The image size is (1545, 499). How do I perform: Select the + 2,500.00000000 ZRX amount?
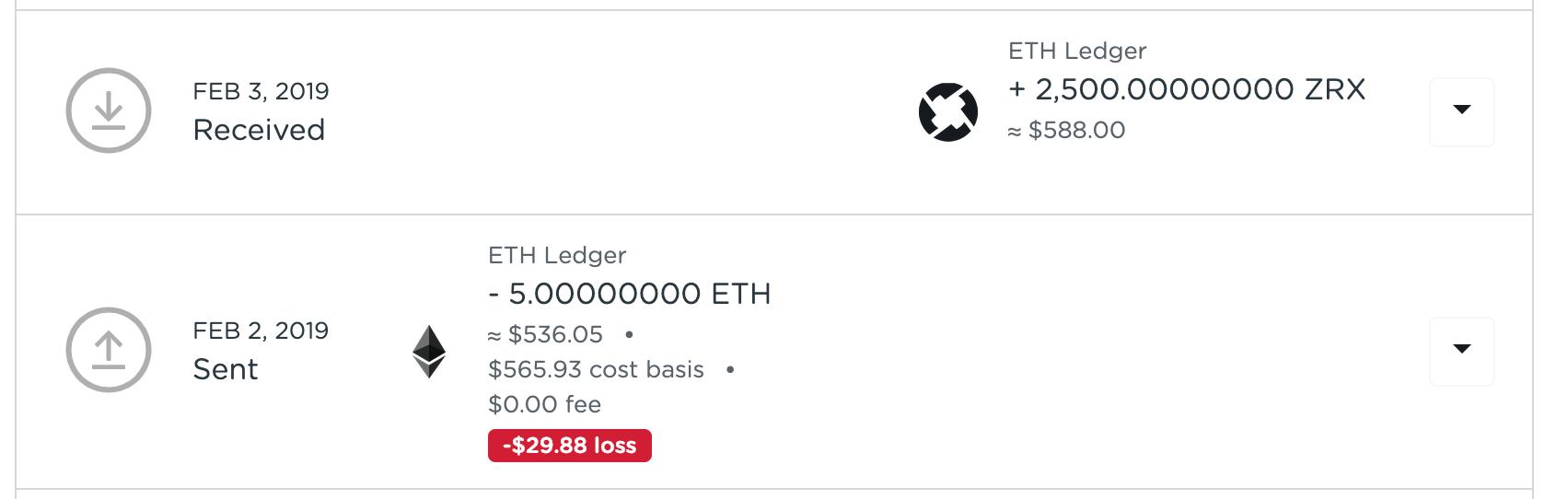1187,89
